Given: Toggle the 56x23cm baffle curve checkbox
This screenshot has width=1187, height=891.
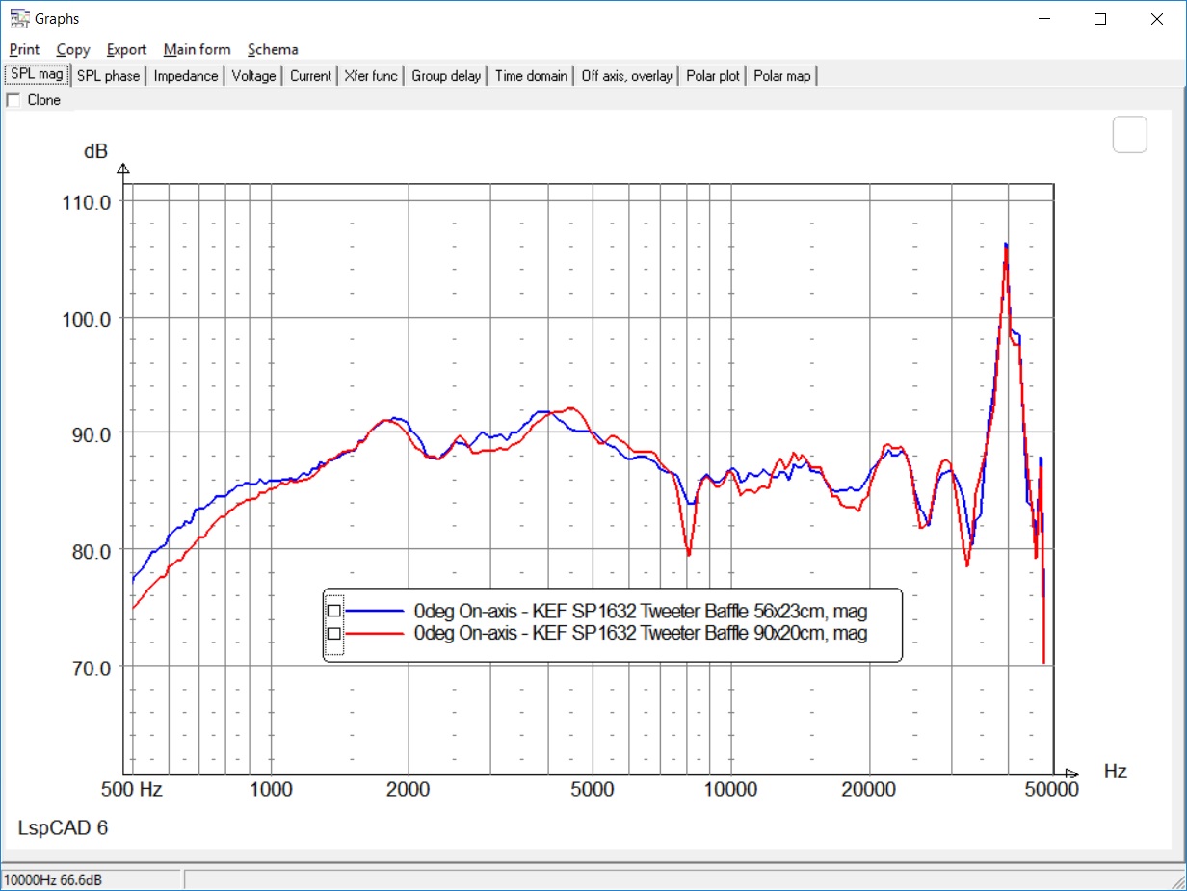Looking at the screenshot, I should click(334, 611).
